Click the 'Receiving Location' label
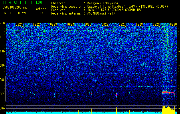The height and width of the screenshot is (114, 180). 67,7
